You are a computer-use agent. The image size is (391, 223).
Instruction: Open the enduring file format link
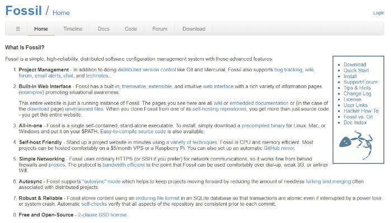click(157, 198)
